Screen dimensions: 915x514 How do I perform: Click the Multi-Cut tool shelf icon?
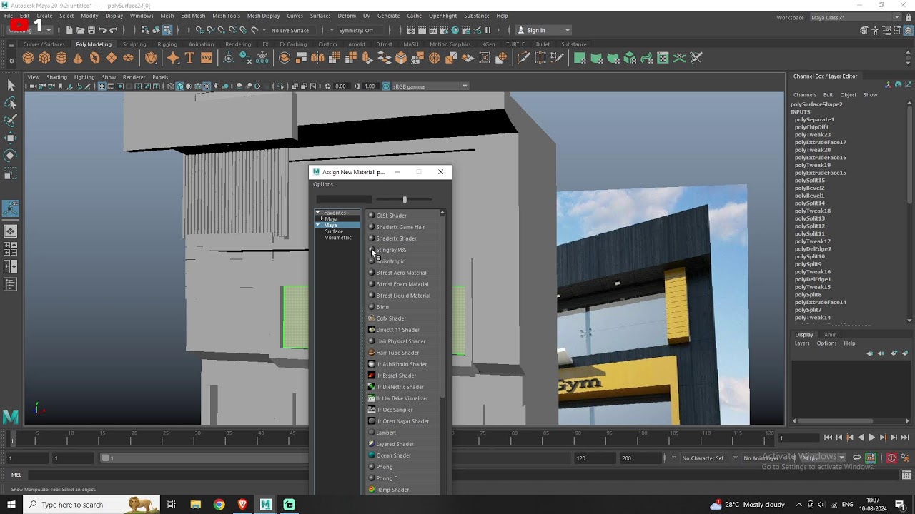pyautogui.click(x=523, y=58)
